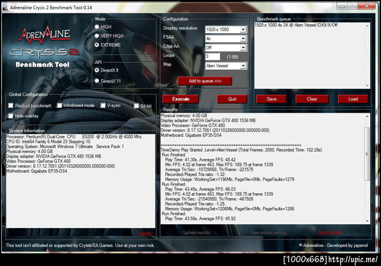This screenshot has height=266, width=381.
Task: Open the Map dropdown showing Alien Vessel
Action: [x=225, y=66]
